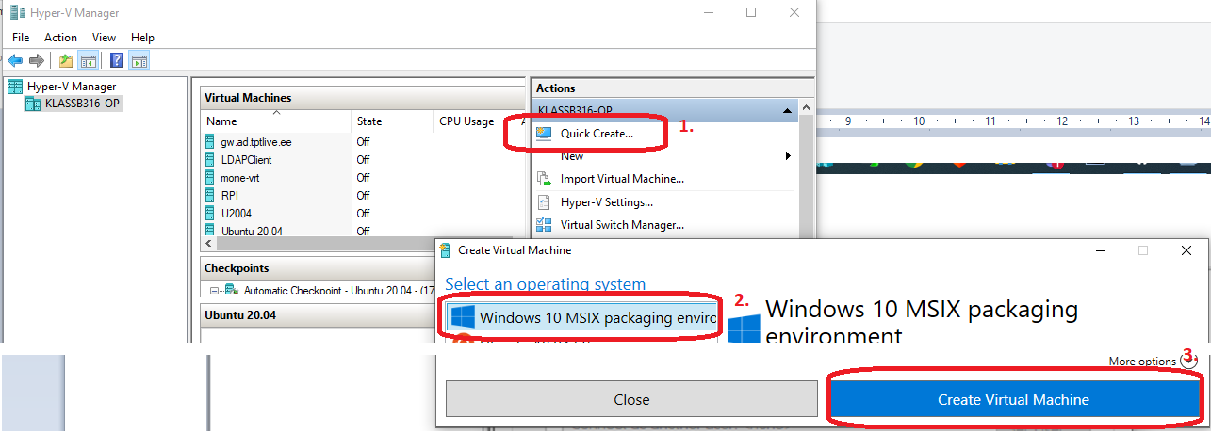Click the Create Virtual Machine button
Viewport: 1211px width, 434px height.
point(1013,400)
